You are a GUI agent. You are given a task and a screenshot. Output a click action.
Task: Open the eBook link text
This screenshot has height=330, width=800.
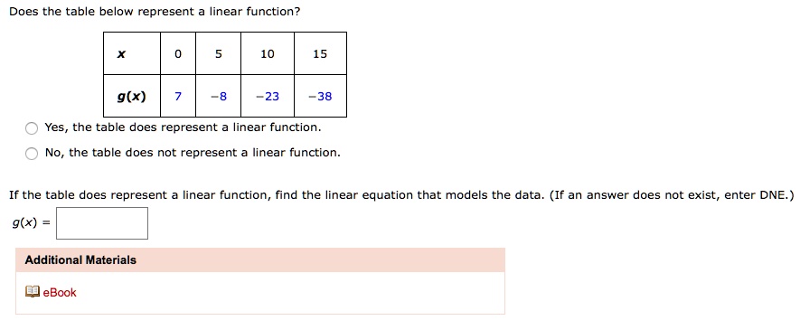(60, 292)
